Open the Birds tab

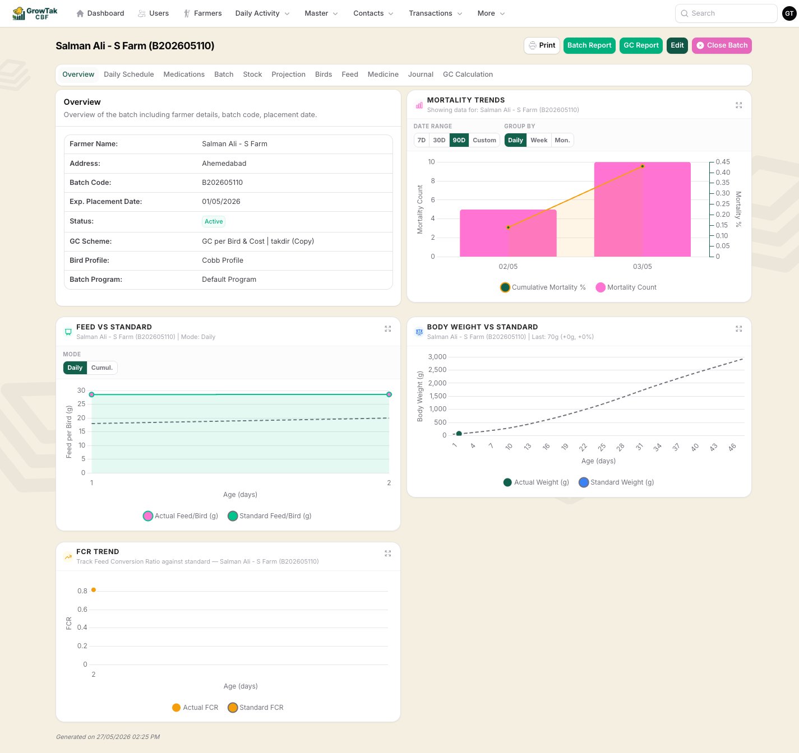click(x=324, y=75)
